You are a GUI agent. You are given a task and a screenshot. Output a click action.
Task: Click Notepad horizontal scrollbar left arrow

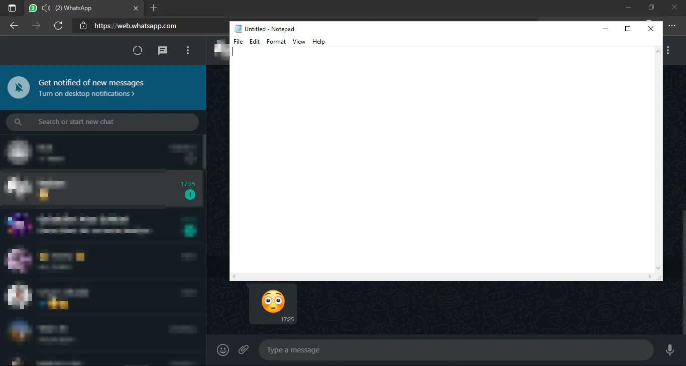(234, 277)
